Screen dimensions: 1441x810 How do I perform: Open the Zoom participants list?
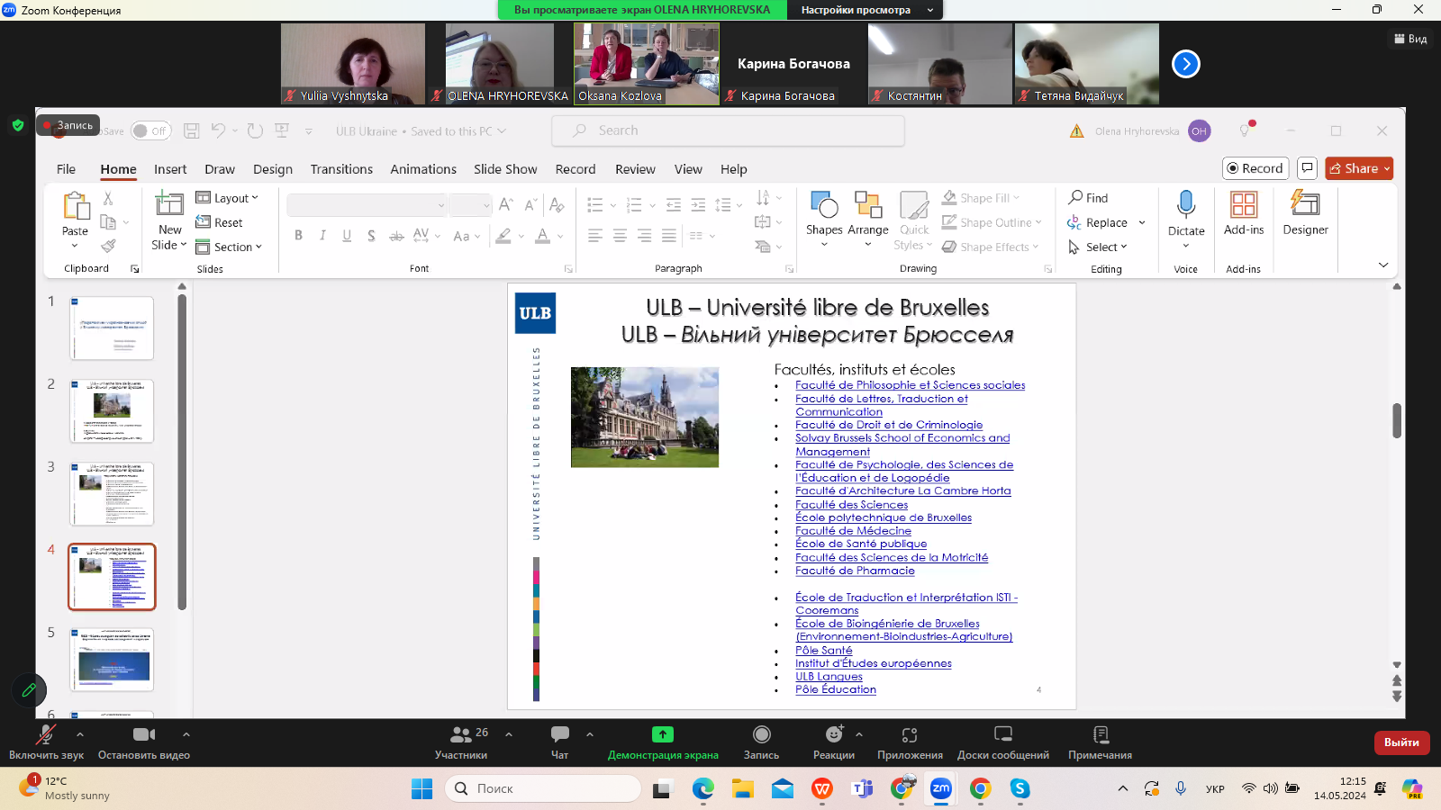(x=461, y=742)
